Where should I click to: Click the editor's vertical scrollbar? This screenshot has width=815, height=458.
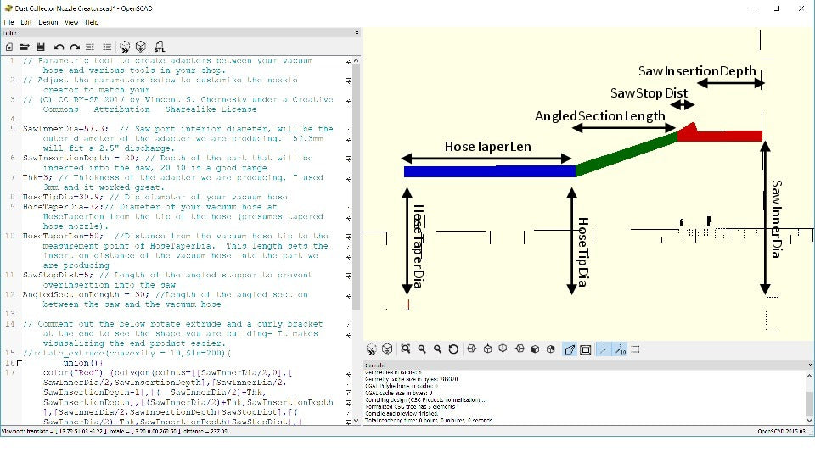[x=357, y=170]
